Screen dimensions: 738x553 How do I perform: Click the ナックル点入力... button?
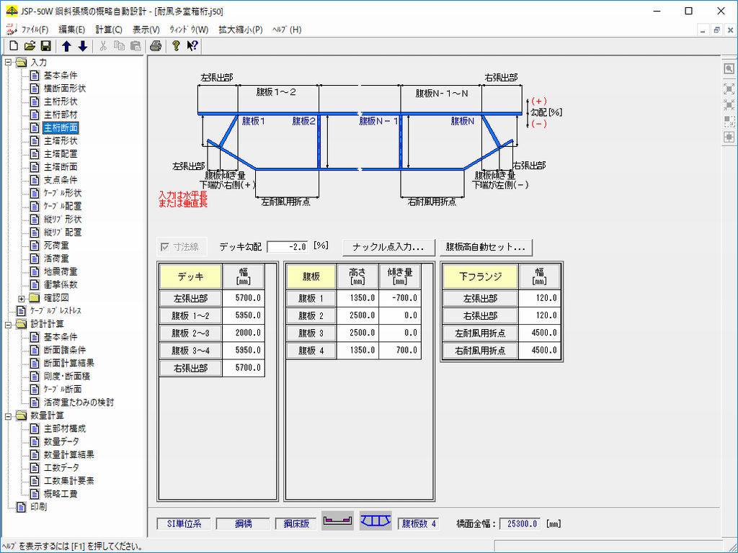click(x=389, y=246)
